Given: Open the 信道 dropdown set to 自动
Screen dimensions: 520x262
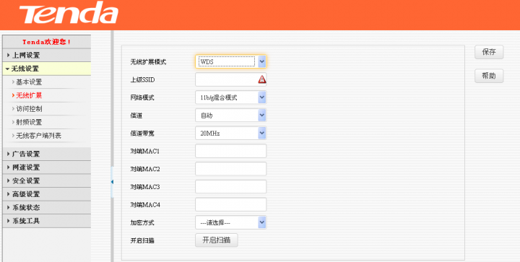Looking at the screenshot, I should coord(231,115).
